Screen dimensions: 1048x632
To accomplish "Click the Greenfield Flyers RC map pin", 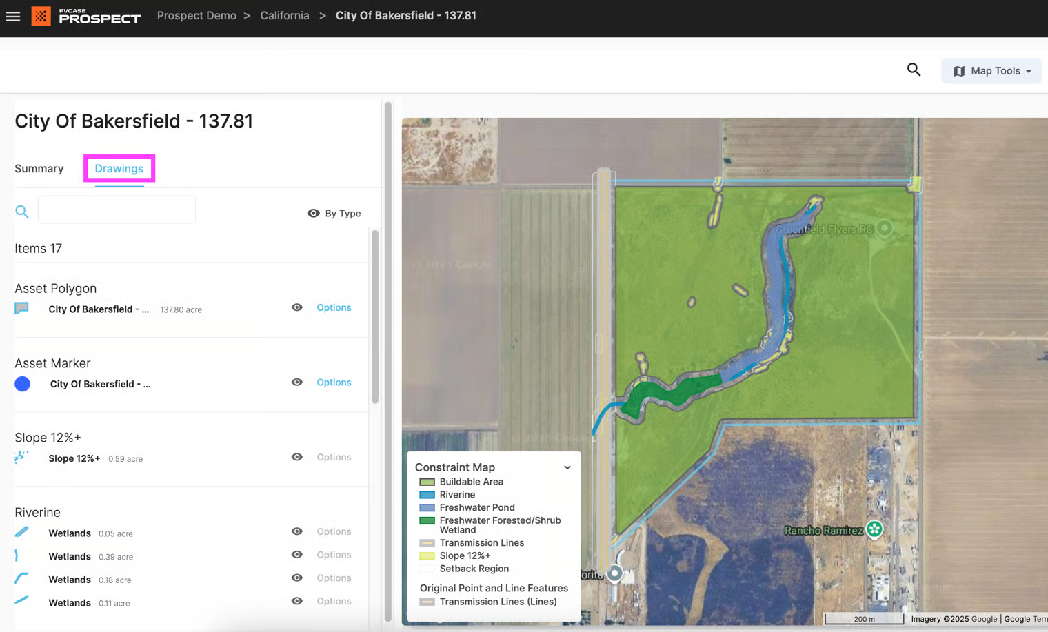I will [884, 227].
